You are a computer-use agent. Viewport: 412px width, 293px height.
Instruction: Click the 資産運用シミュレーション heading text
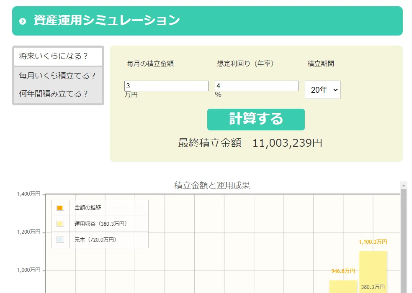[107, 20]
